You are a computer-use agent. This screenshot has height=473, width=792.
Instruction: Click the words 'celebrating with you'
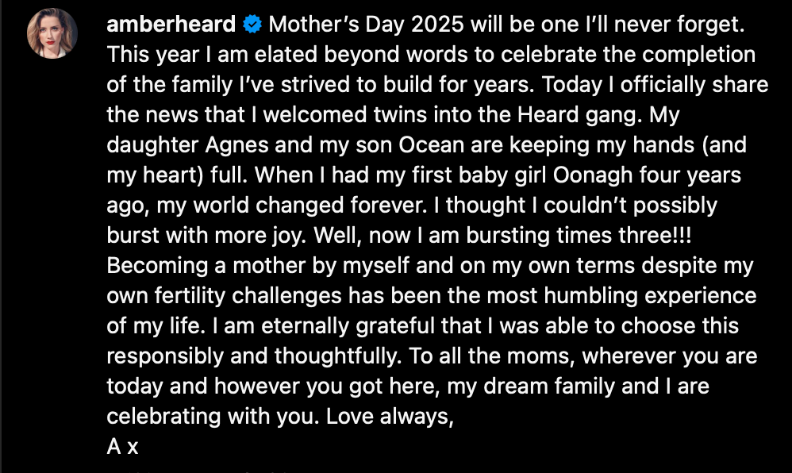213,417
